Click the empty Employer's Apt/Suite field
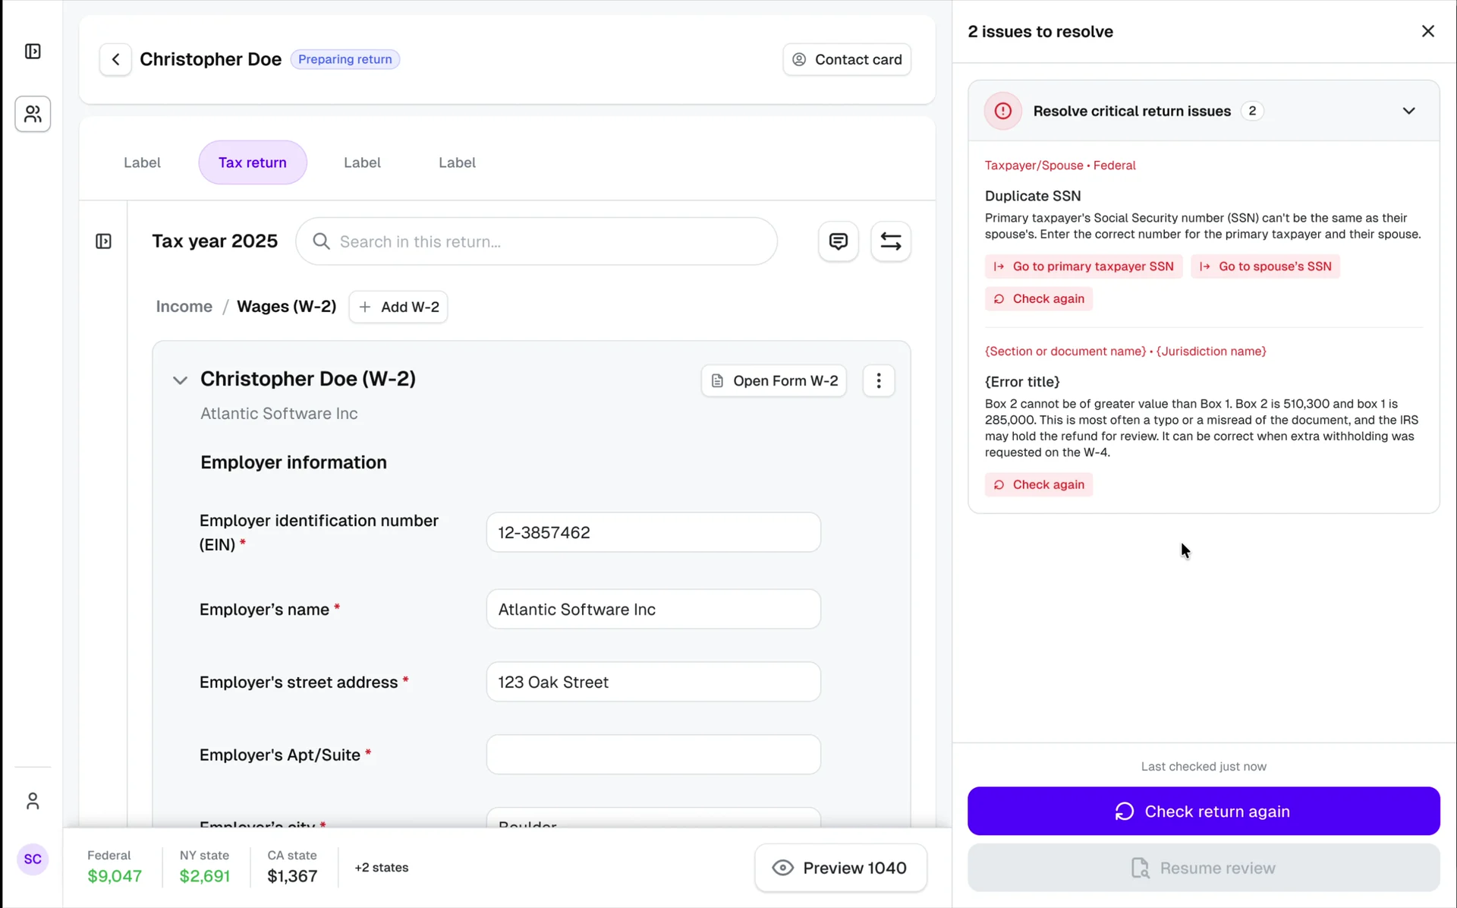 pos(653,755)
